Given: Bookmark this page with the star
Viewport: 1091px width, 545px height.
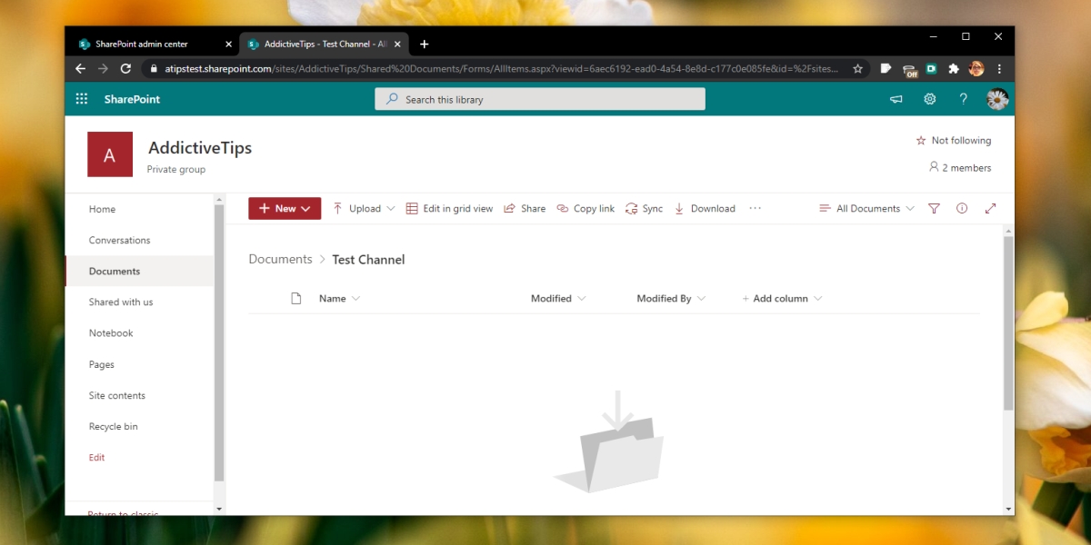Looking at the screenshot, I should [x=857, y=68].
